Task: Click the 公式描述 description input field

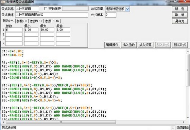Action: pos(52,15)
